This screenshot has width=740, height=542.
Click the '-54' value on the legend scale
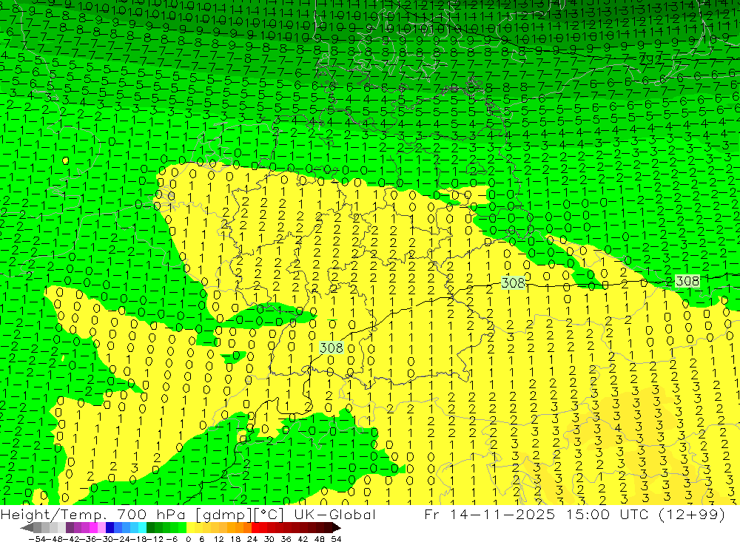coord(37,539)
